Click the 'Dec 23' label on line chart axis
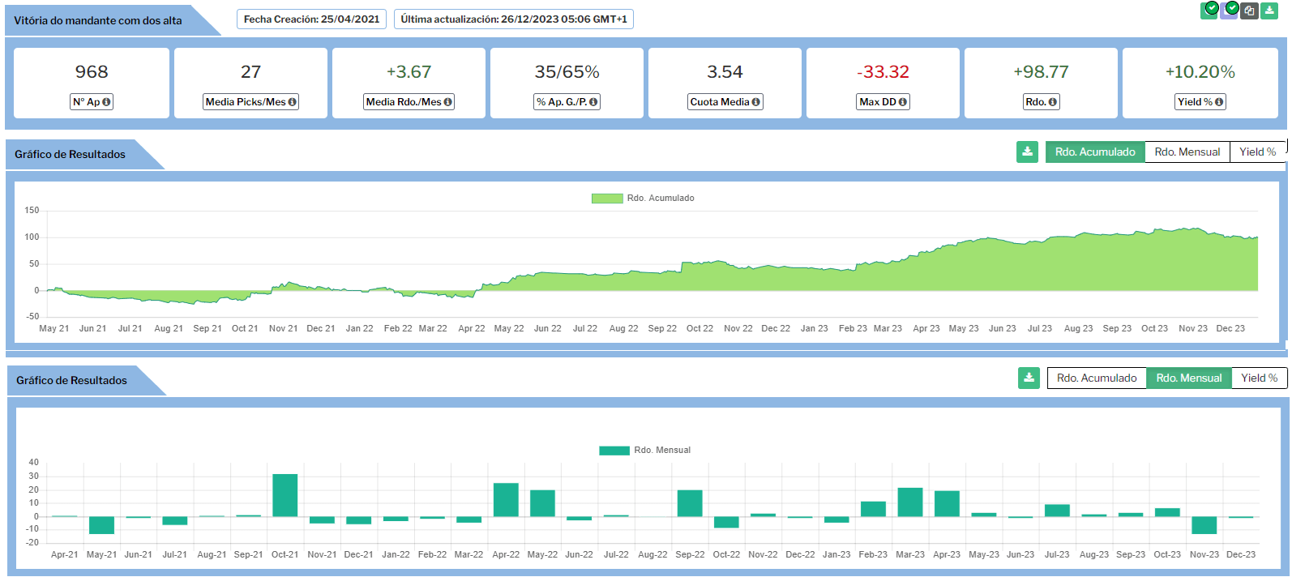The width and height of the screenshot is (1292, 577). (1230, 328)
